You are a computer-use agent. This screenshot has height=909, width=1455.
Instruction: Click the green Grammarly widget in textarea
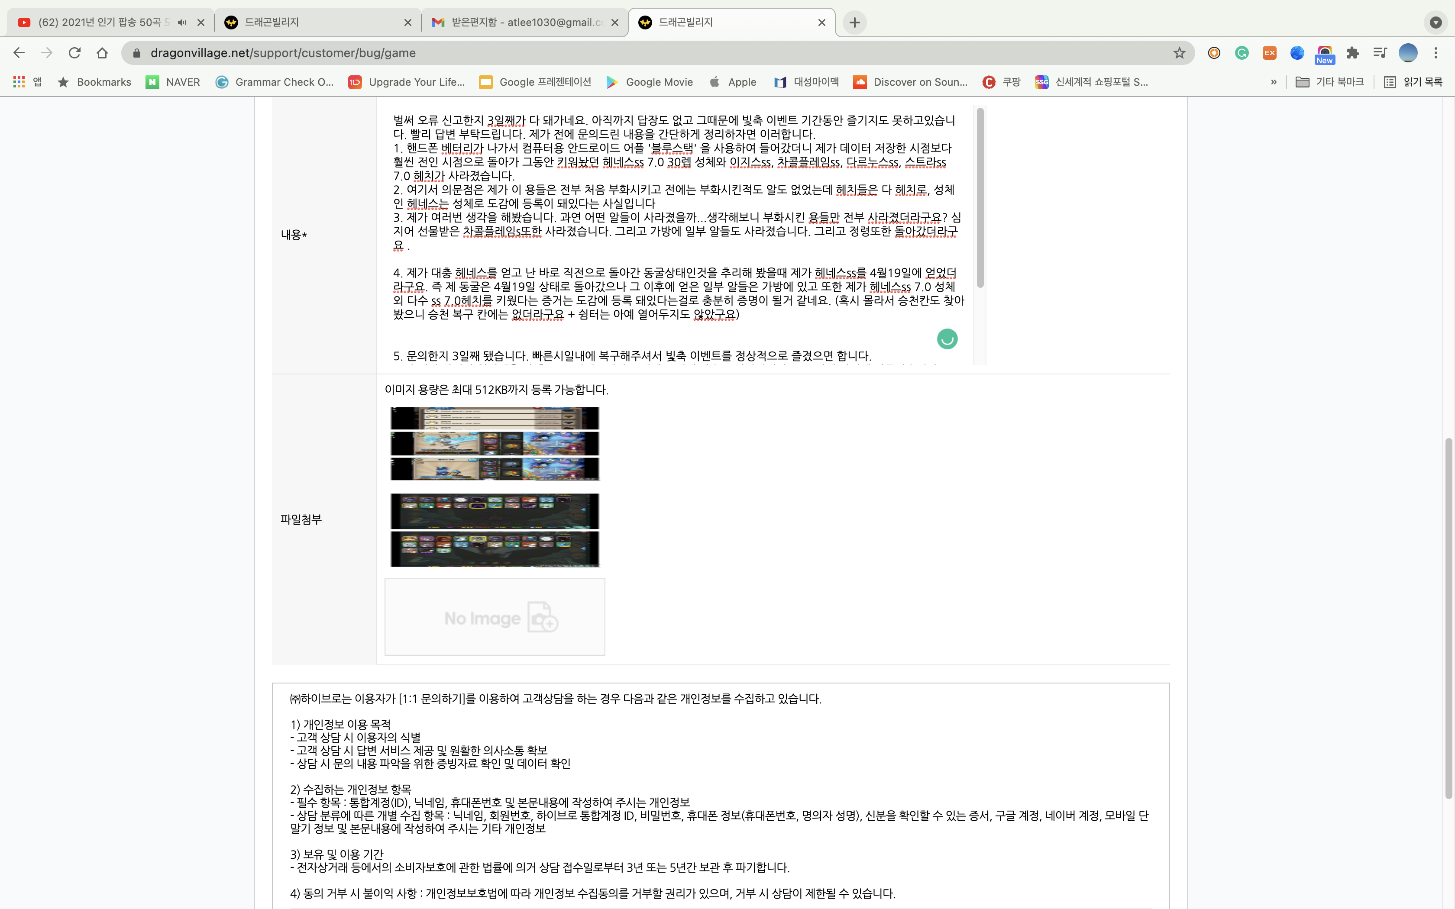(x=947, y=339)
